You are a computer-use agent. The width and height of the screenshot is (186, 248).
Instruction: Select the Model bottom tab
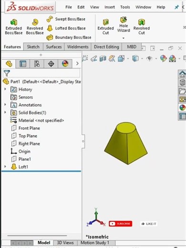pos(44,243)
